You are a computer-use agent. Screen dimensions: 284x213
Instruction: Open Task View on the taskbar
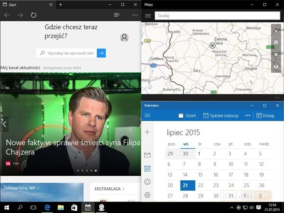click(x=33, y=207)
